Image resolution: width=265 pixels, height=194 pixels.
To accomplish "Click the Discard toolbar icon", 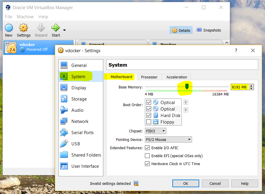I will pyautogui.click(x=41, y=28).
